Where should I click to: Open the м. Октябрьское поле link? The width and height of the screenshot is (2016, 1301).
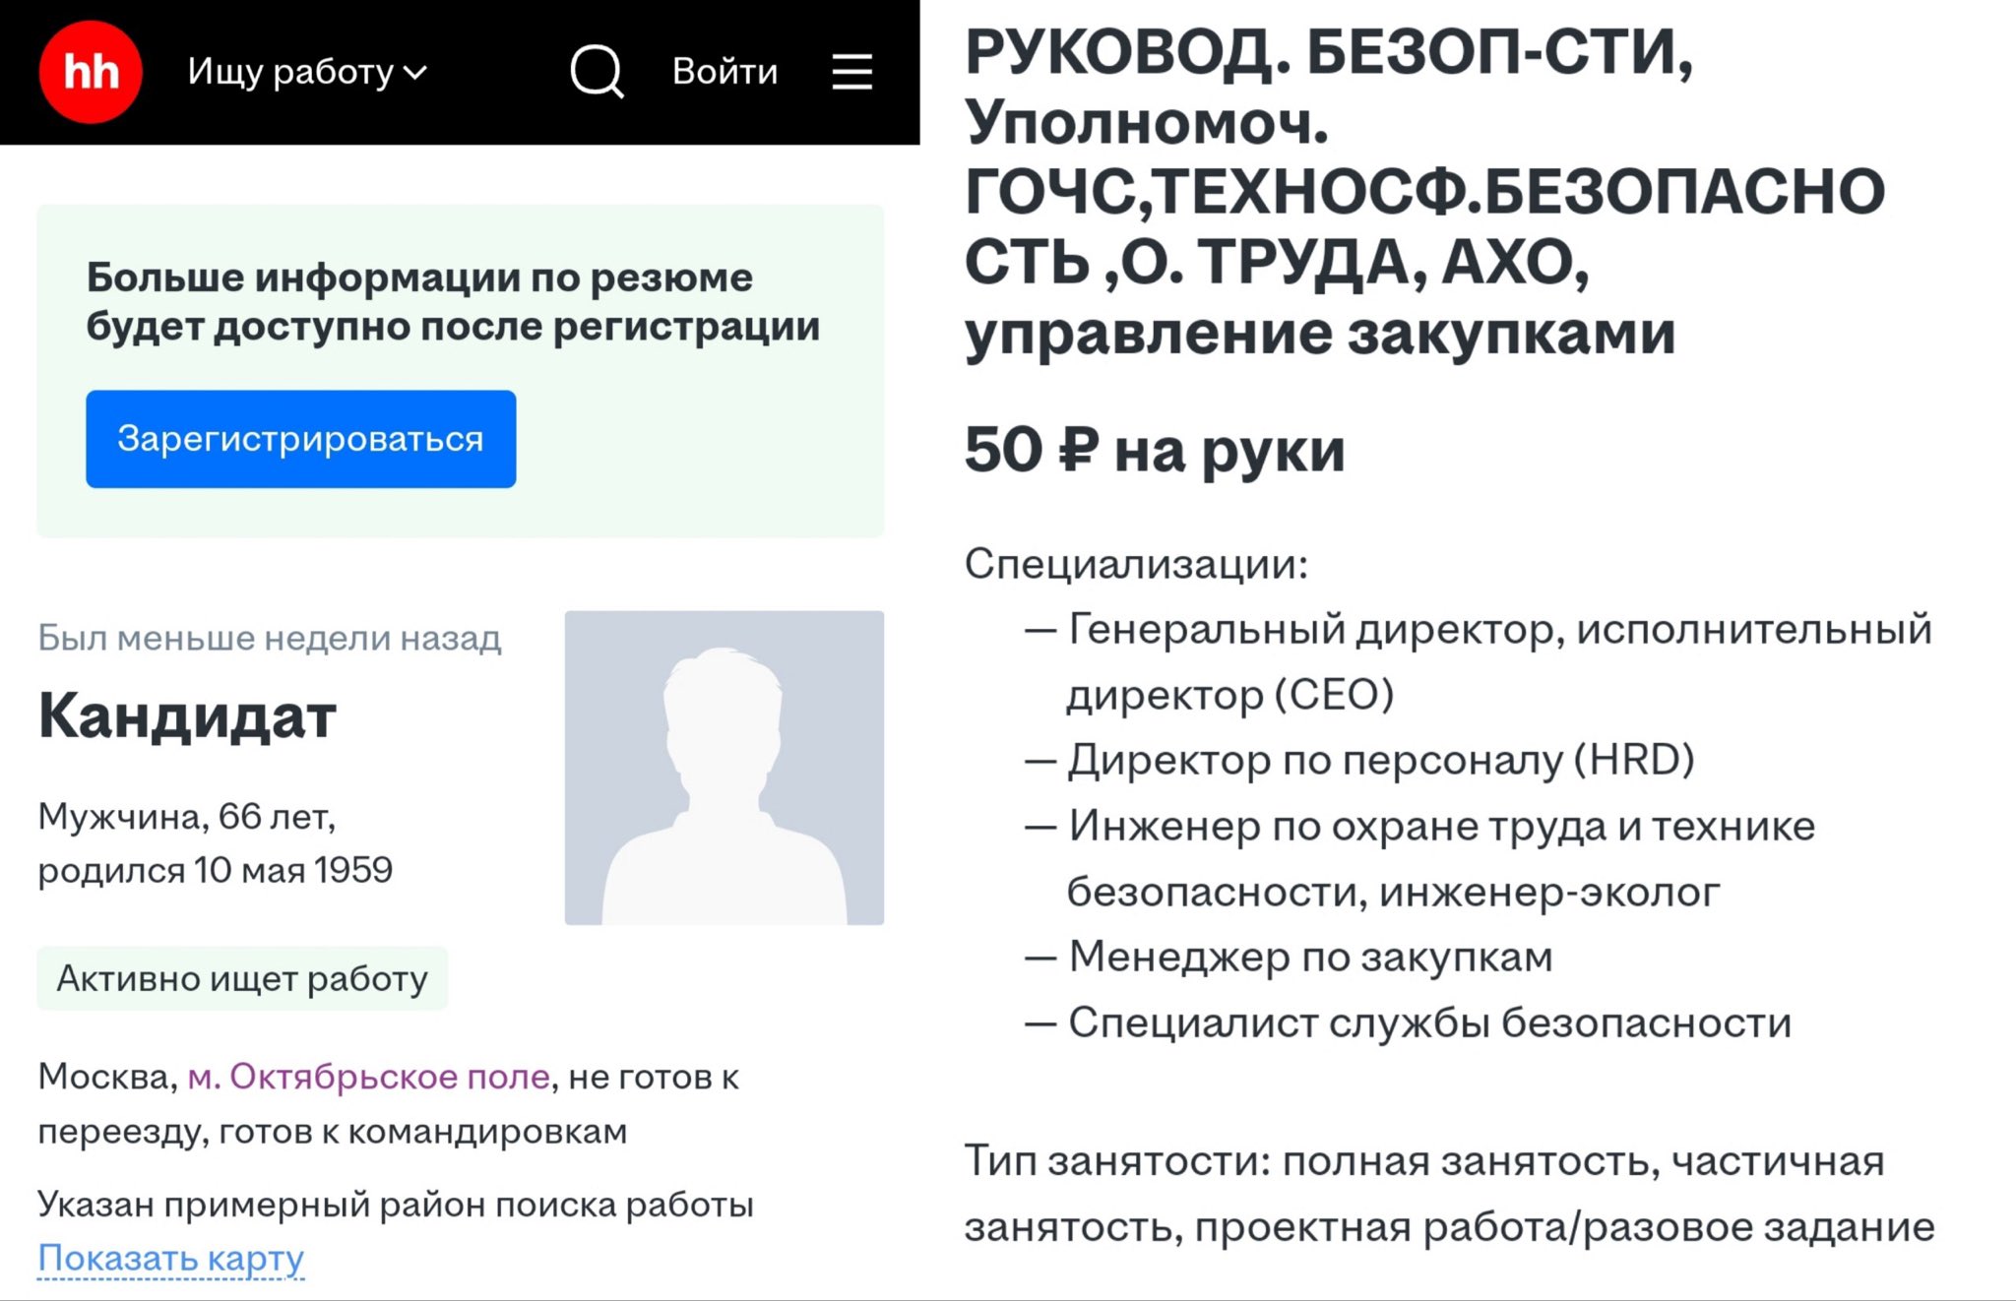pos(368,1077)
